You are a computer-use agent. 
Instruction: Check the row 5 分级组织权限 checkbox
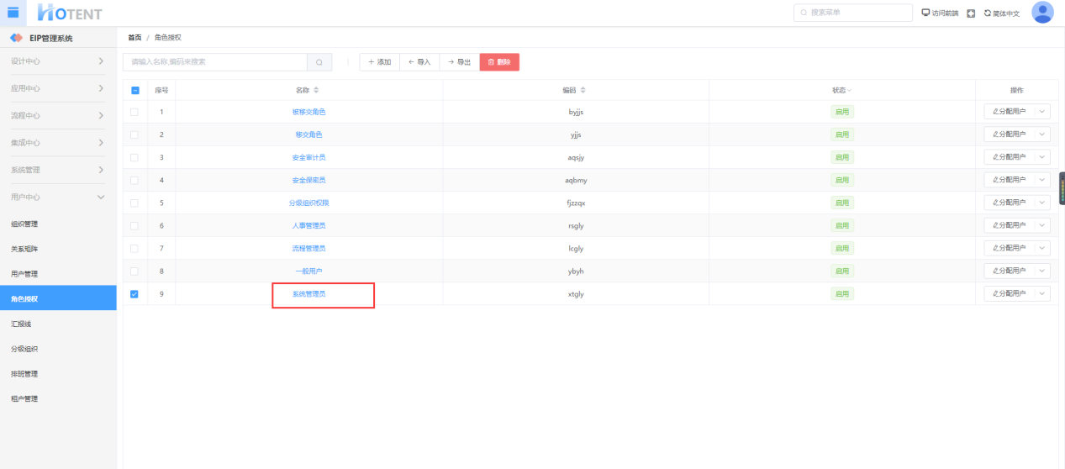point(134,203)
